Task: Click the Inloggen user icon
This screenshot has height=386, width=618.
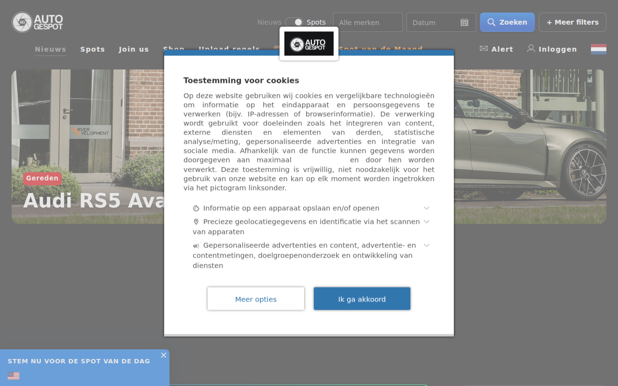Action: pyautogui.click(x=531, y=48)
